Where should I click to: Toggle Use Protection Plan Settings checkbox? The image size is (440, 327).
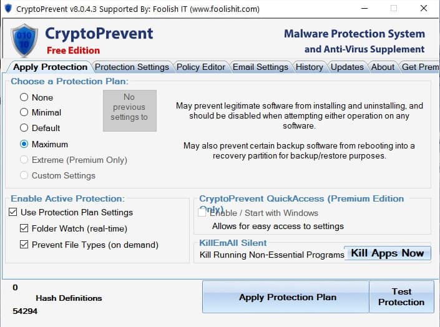click(x=13, y=212)
